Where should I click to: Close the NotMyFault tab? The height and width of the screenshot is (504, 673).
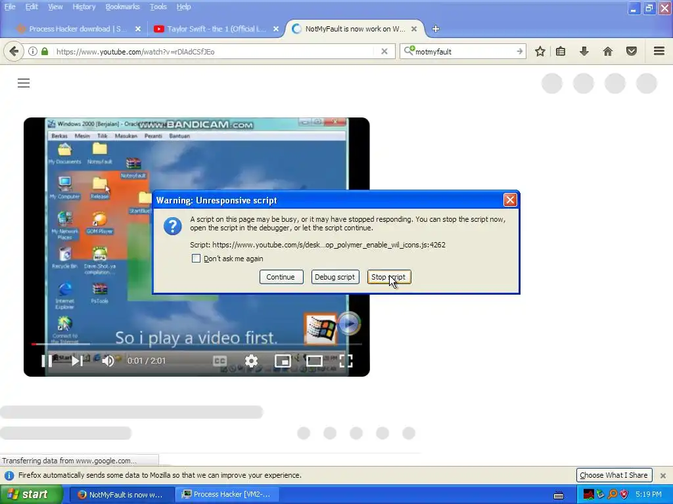(414, 29)
